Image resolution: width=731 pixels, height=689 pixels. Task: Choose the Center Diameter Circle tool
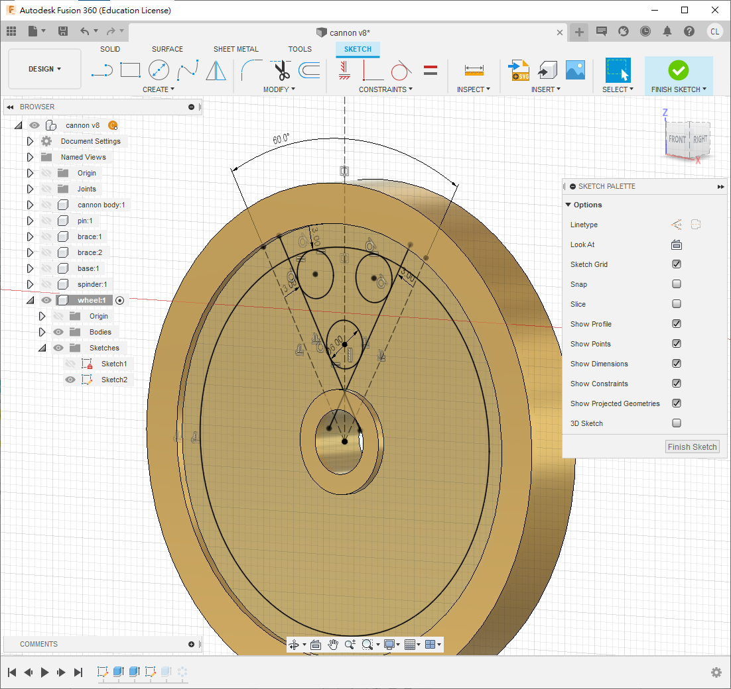pos(159,70)
